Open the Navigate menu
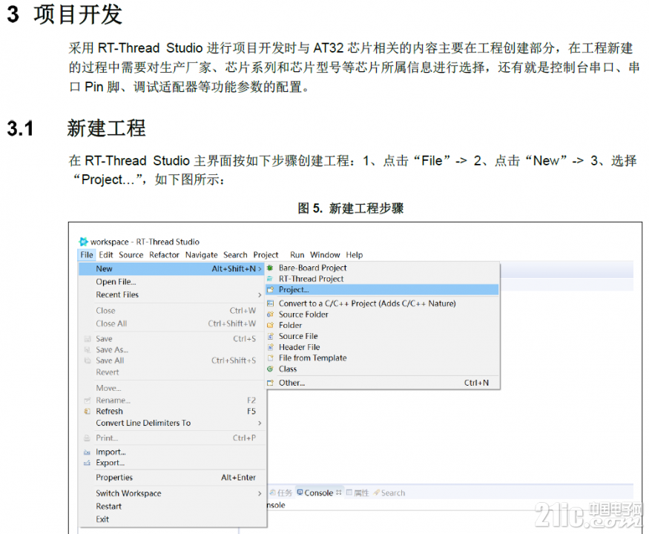 [202, 255]
